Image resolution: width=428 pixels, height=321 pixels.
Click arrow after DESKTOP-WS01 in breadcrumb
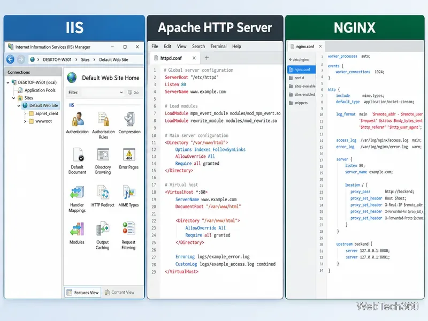click(76, 59)
